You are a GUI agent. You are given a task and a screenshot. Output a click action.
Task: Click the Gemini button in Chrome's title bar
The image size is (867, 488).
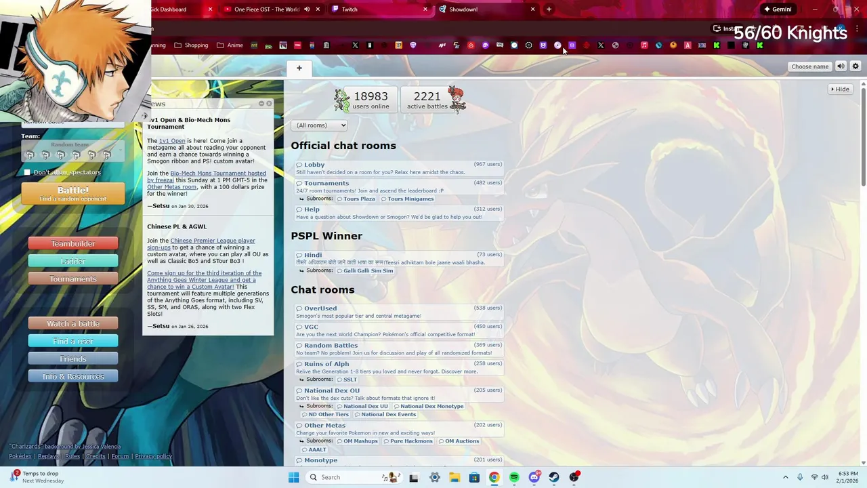778,9
